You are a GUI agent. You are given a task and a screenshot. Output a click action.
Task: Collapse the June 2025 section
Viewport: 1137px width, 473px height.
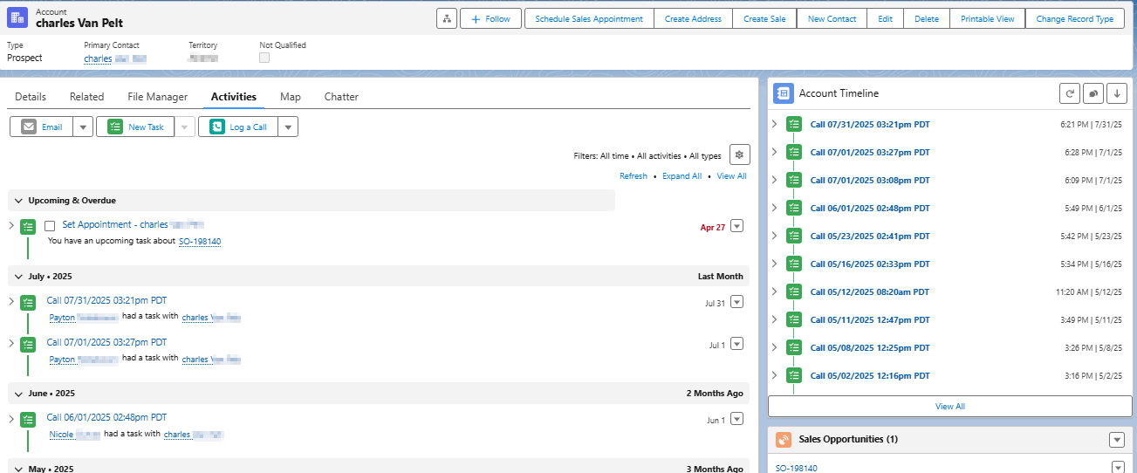coord(18,394)
